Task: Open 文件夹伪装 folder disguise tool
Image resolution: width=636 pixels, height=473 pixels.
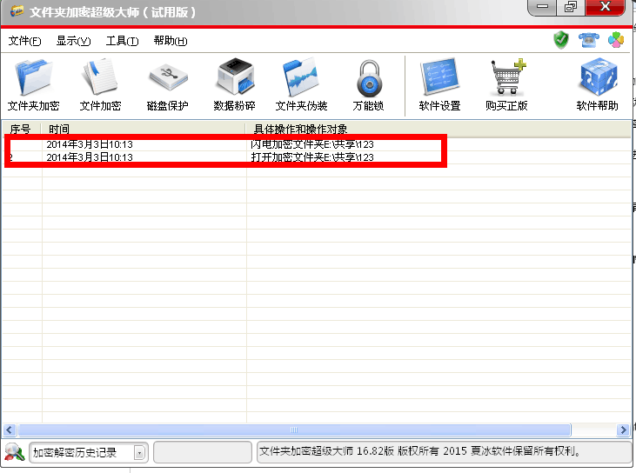Action: click(x=301, y=85)
